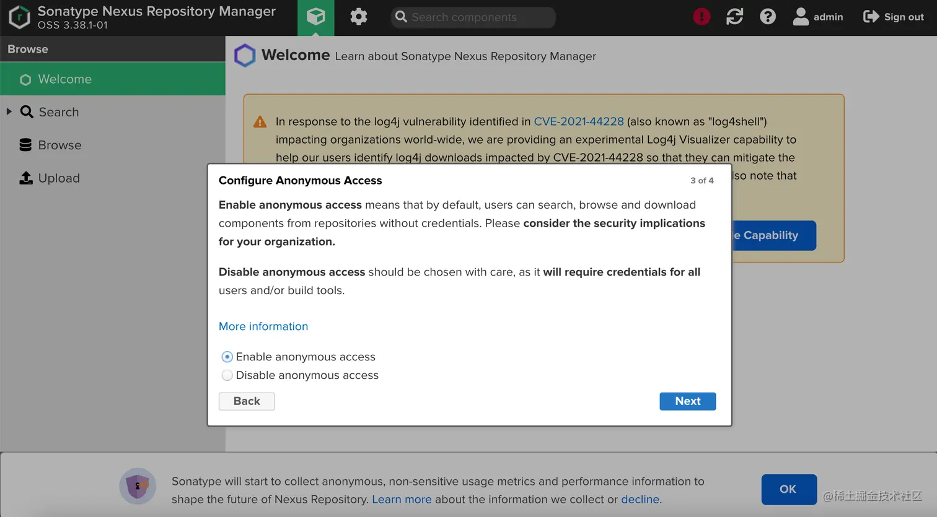
Task: Click the Sonatype Nexus logo icon
Action: click(19, 17)
